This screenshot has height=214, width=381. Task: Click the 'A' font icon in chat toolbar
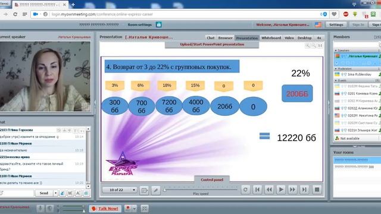click(x=79, y=193)
